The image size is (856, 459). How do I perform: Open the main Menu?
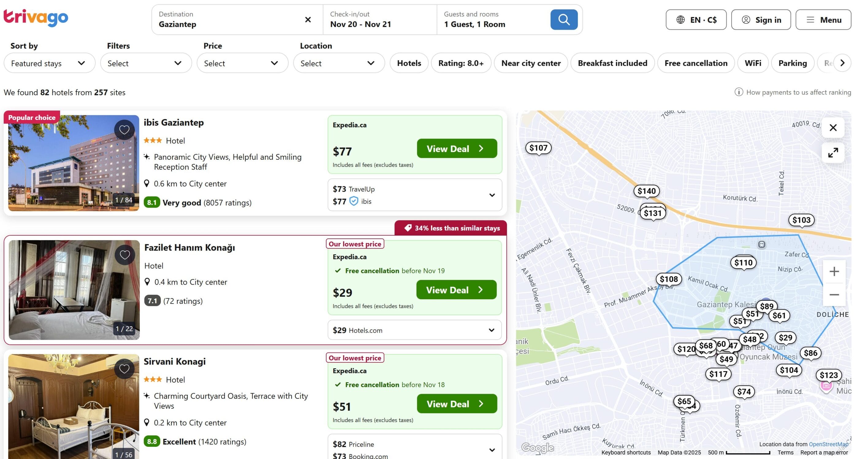pyautogui.click(x=823, y=20)
